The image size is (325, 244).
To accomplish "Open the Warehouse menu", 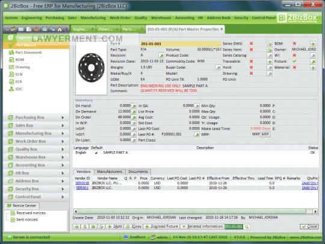I will click(x=161, y=18).
